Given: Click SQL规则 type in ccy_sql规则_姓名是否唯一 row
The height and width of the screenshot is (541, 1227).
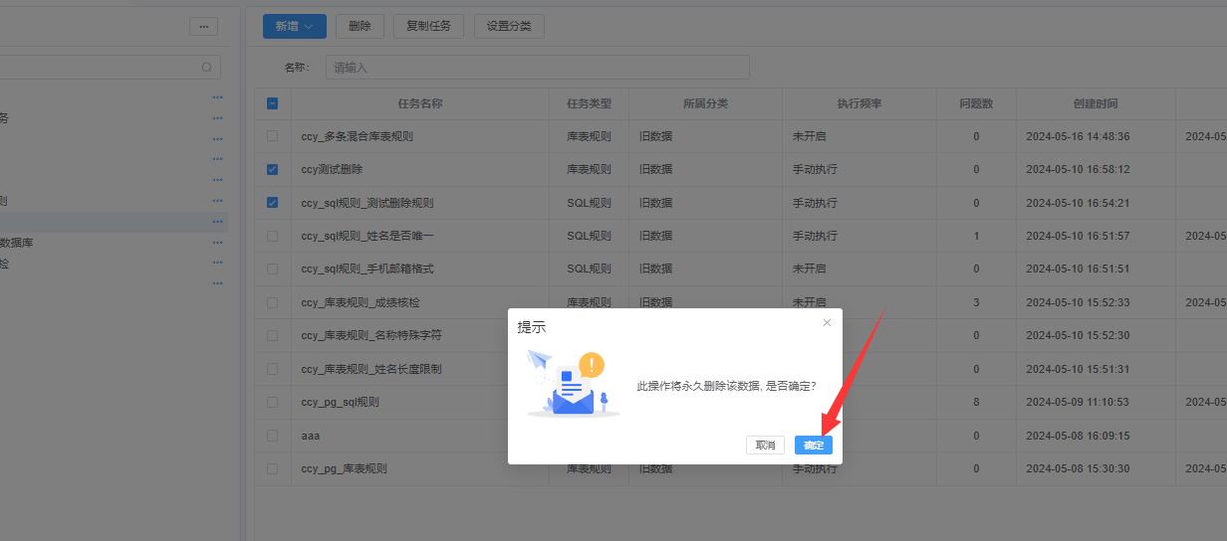Looking at the screenshot, I should click(x=590, y=236).
